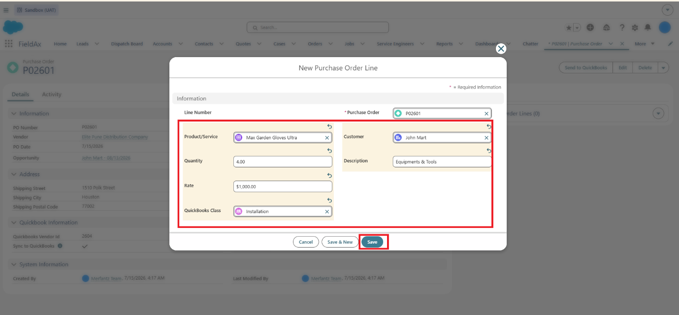679x315 pixels.
Task: Open the Elite Pune Distribution Company vendor link
Action: pyautogui.click(x=115, y=137)
